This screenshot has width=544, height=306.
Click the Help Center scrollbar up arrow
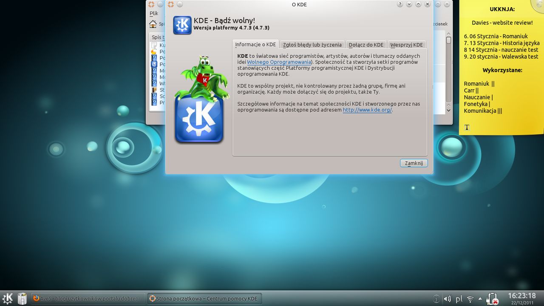click(x=448, y=34)
